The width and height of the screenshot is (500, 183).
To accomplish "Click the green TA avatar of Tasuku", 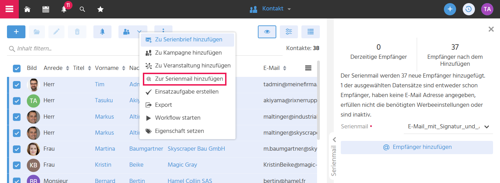I will [33, 101].
